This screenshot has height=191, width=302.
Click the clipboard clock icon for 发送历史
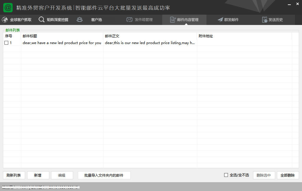click(x=265, y=20)
